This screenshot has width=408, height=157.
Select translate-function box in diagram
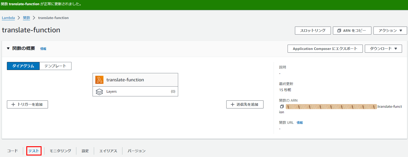click(x=135, y=80)
